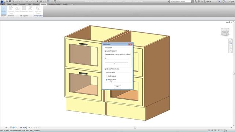235x132 pixels.
Task: Switch to the Add-Ins ribbon tab
Action: click(43, 4)
